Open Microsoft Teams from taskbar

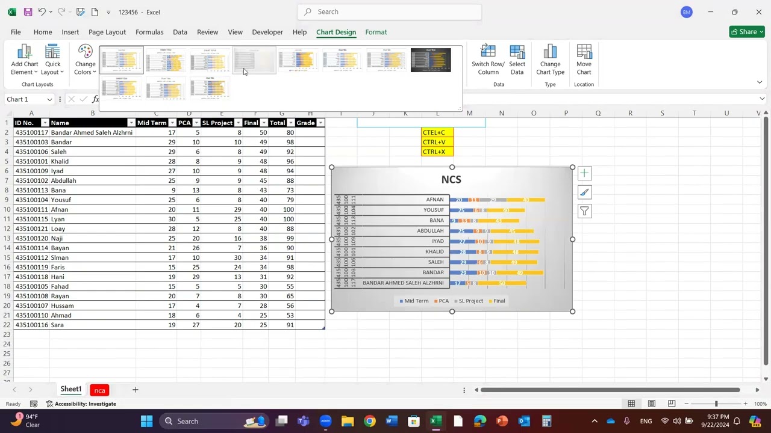303,421
